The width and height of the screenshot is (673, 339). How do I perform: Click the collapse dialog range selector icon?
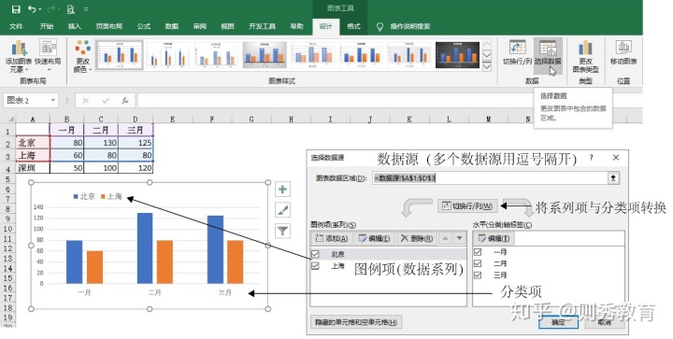point(613,177)
